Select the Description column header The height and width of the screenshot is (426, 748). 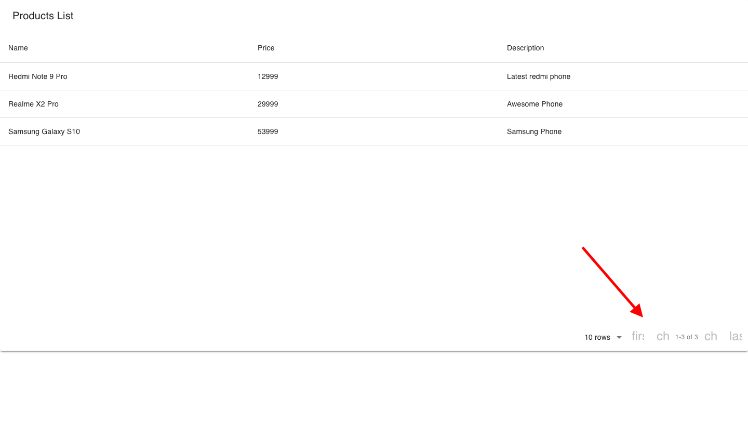(x=525, y=48)
